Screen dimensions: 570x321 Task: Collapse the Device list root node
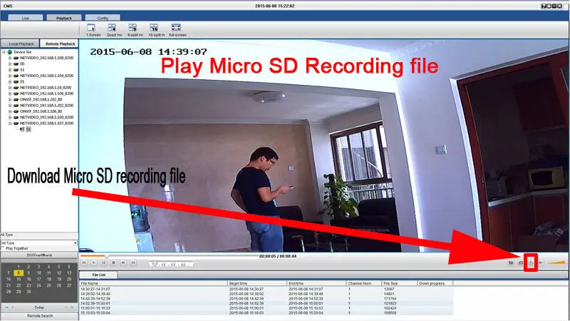(x=4, y=52)
